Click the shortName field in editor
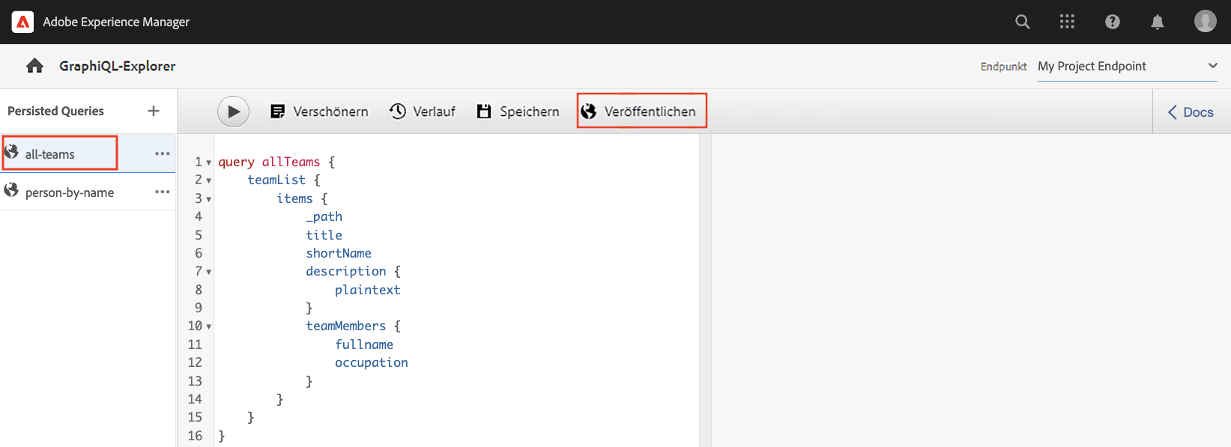The image size is (1231, 447). [339, 253]
